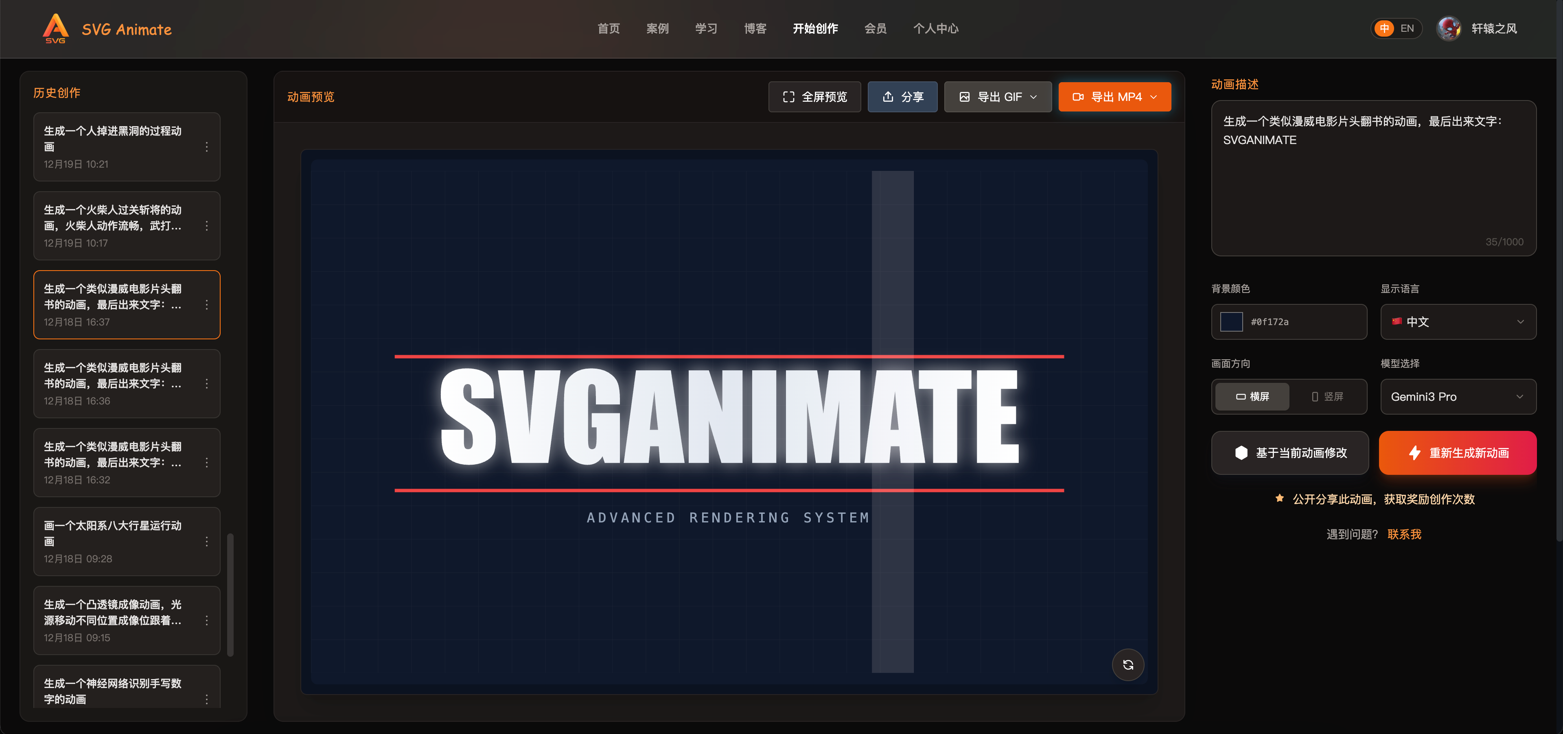Click the SVG Animate logo icon
The image size is (1563, 734).
(x=55, y=28)
